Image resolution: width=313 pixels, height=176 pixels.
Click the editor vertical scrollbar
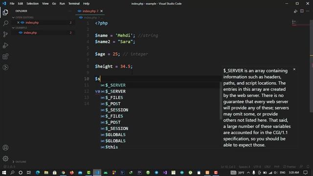tap(311, 66)
